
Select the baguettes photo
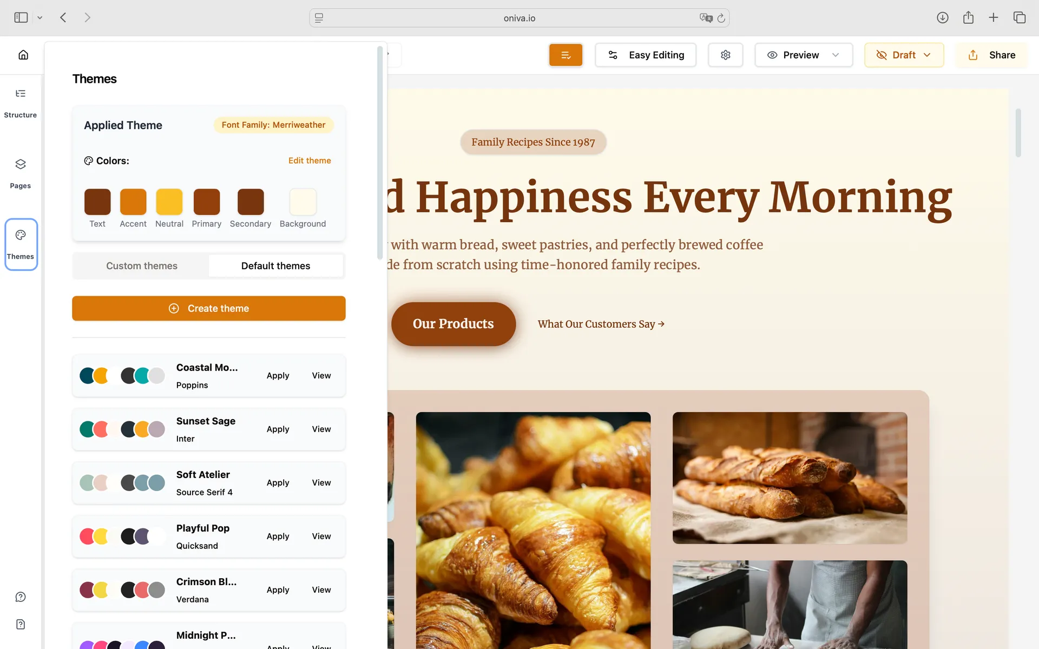coord(790,478)
